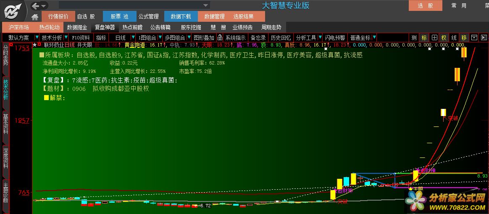Expand the 1图组合 dropdown arrow
The height and width of the screenshot is (214, 489).
(160, 38)
